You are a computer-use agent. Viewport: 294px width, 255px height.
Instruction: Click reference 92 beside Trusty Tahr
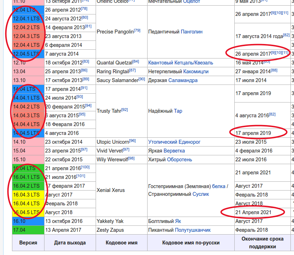[124, 110]
